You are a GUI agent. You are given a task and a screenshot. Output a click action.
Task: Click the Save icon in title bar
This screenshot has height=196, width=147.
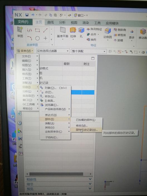click(x=27, y=15)
